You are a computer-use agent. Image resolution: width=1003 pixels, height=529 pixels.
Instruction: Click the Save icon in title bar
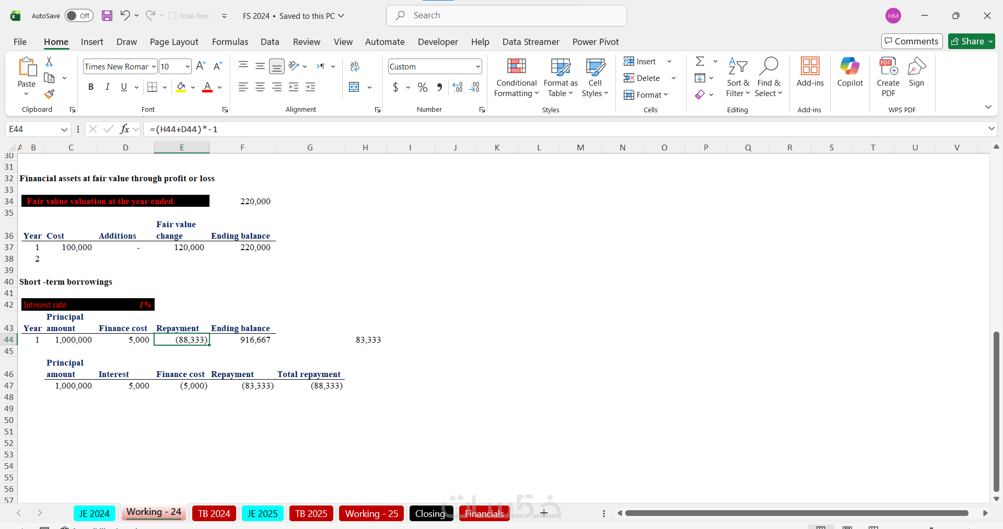[107, 16]
